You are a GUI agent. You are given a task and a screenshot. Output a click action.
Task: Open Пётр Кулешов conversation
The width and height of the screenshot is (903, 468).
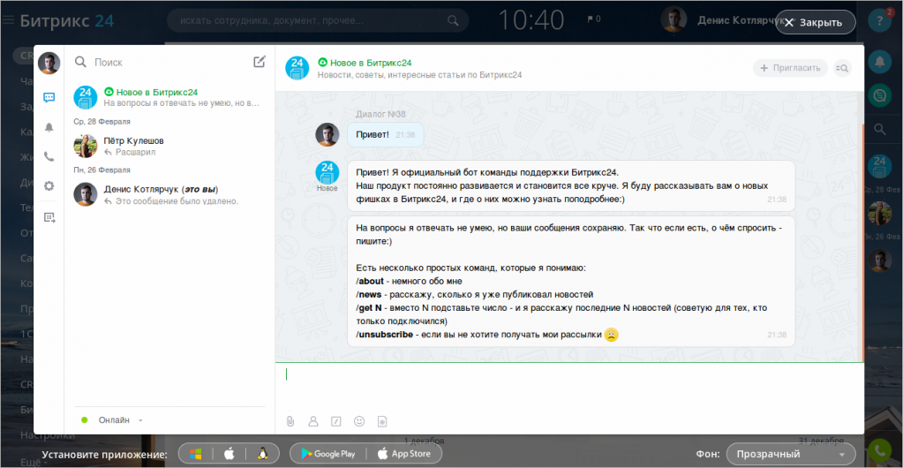coord(169,146)
